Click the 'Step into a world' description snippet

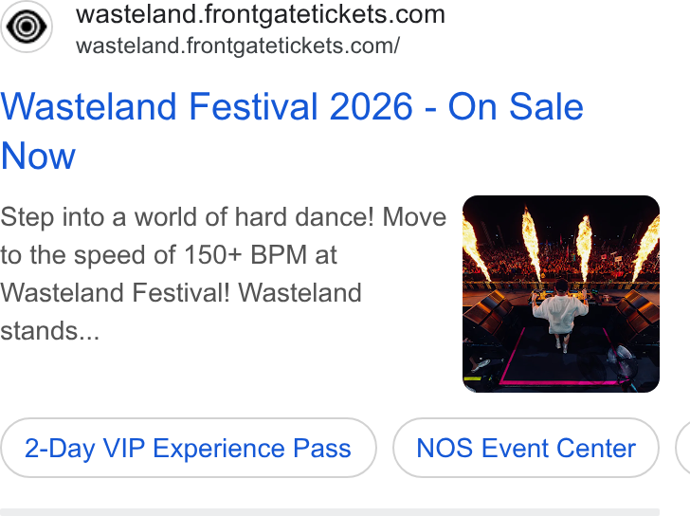tap(224, 274)
